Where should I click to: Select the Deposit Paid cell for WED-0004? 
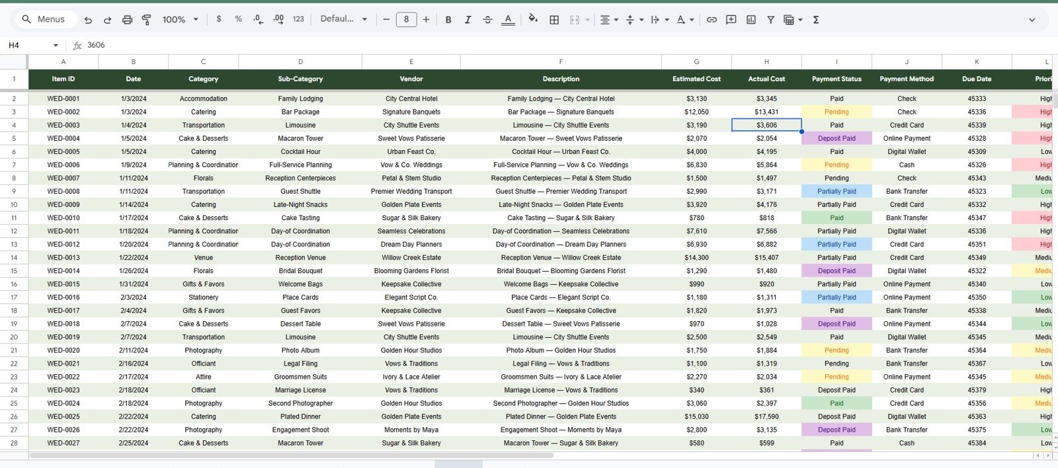click(836, 138)
